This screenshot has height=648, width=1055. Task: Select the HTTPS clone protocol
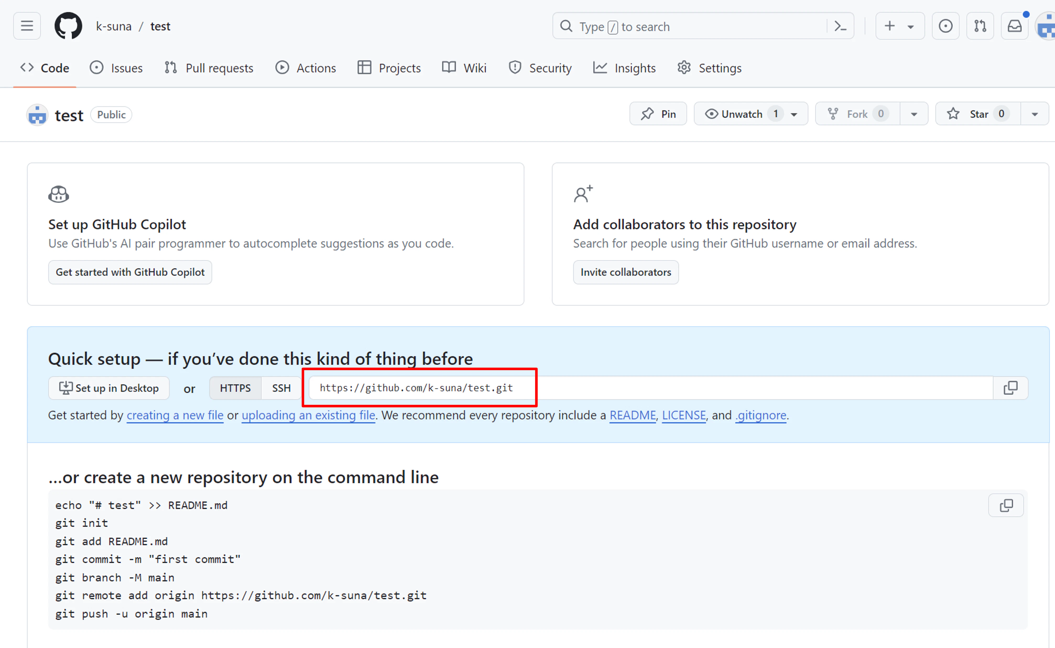point(235,388)
